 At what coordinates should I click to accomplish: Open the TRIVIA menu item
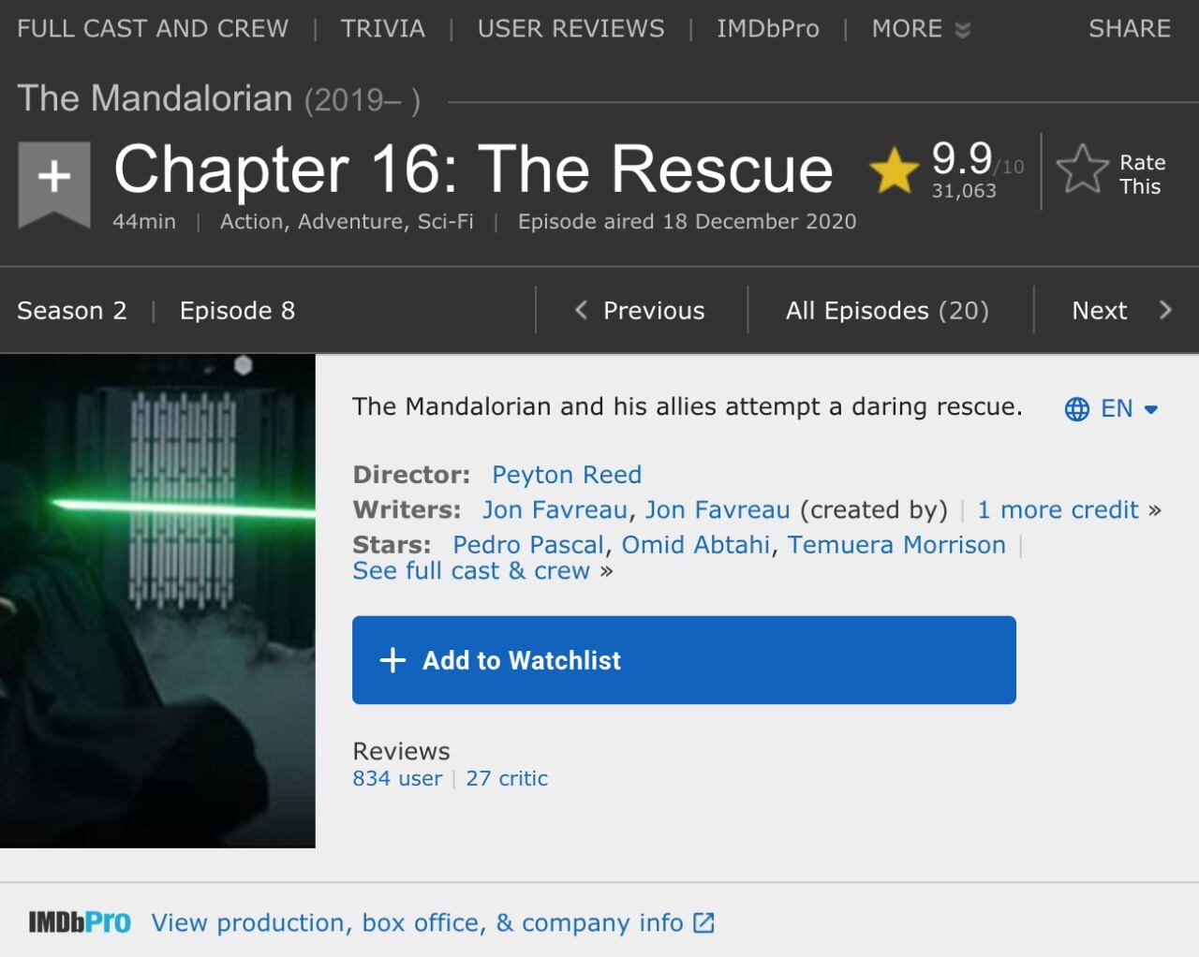(x=382, y=29)
